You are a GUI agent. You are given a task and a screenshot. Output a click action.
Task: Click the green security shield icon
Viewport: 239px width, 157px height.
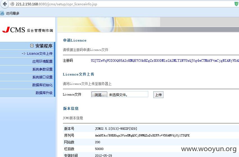236,4
